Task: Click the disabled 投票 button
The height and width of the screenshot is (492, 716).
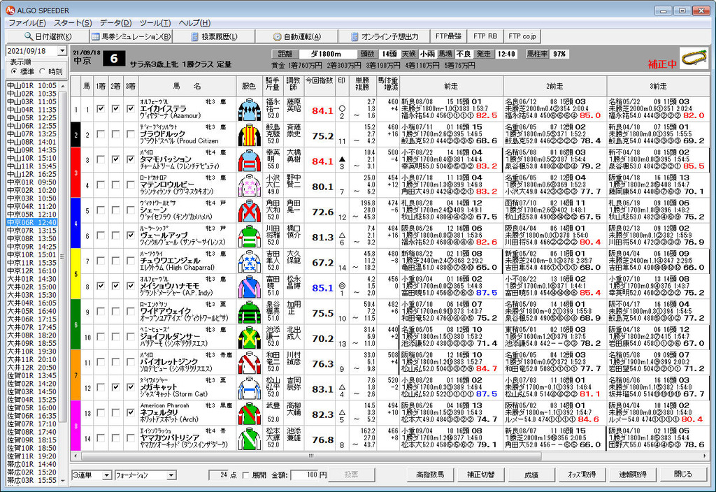Action: tap(351, 475)
